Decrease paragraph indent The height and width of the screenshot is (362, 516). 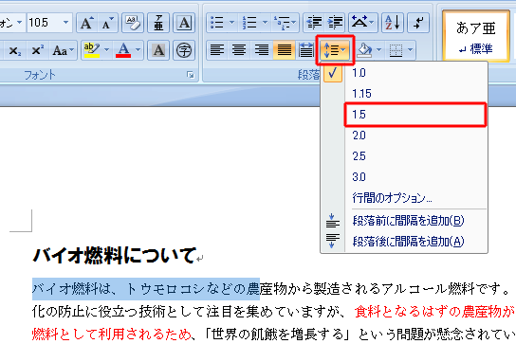(314, 23)
